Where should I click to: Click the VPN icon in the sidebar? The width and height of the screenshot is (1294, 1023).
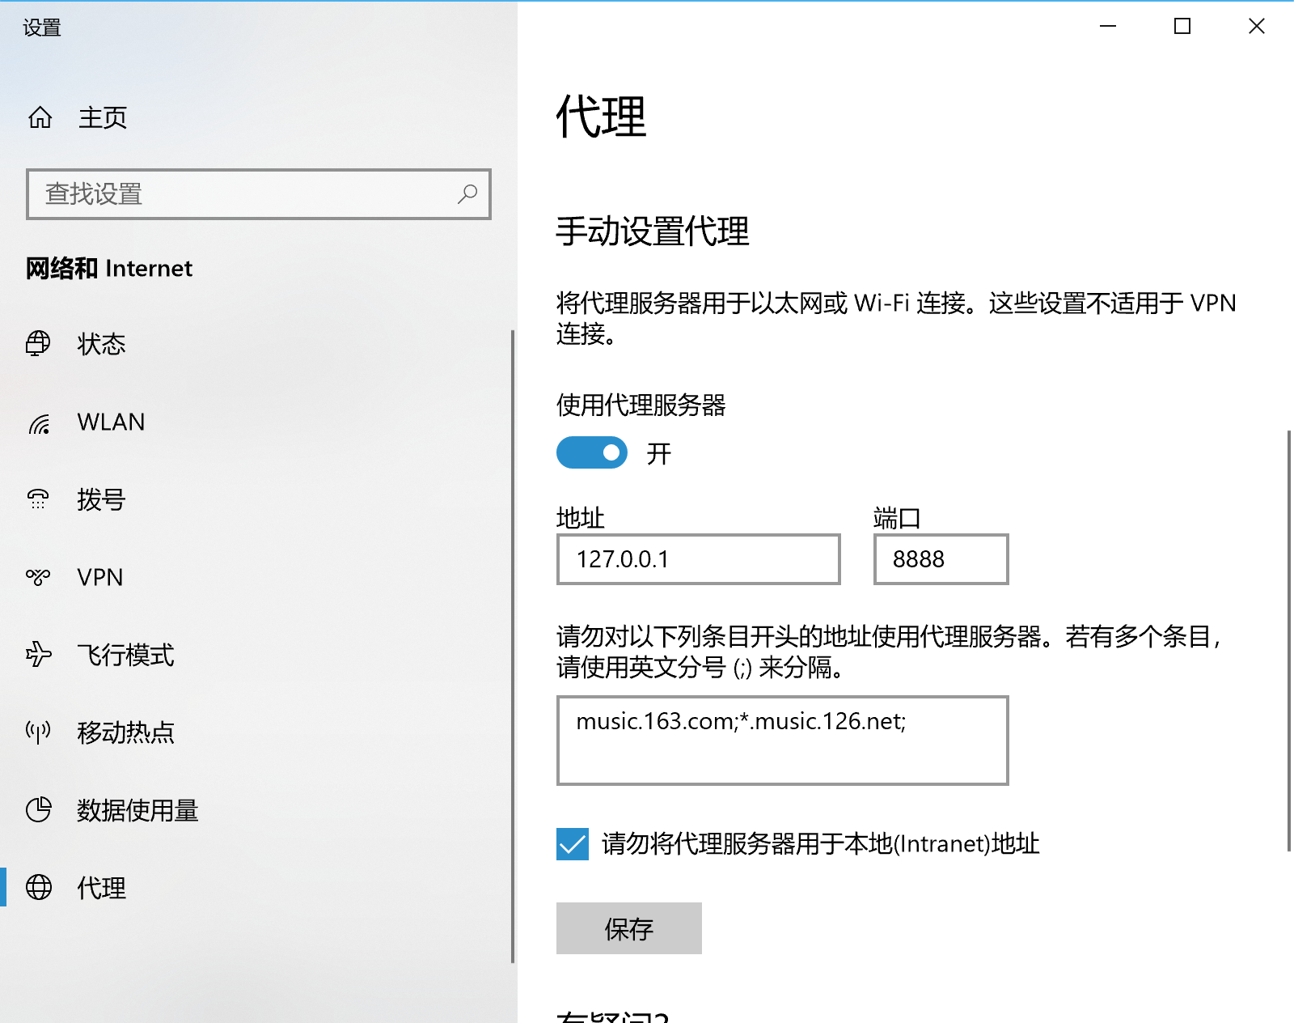(x=38, y=577)
